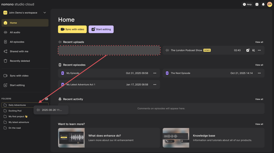Select Sync with video in sidebar
The image size is (274, 153).
pyautogui.click(x=25, y=76)
